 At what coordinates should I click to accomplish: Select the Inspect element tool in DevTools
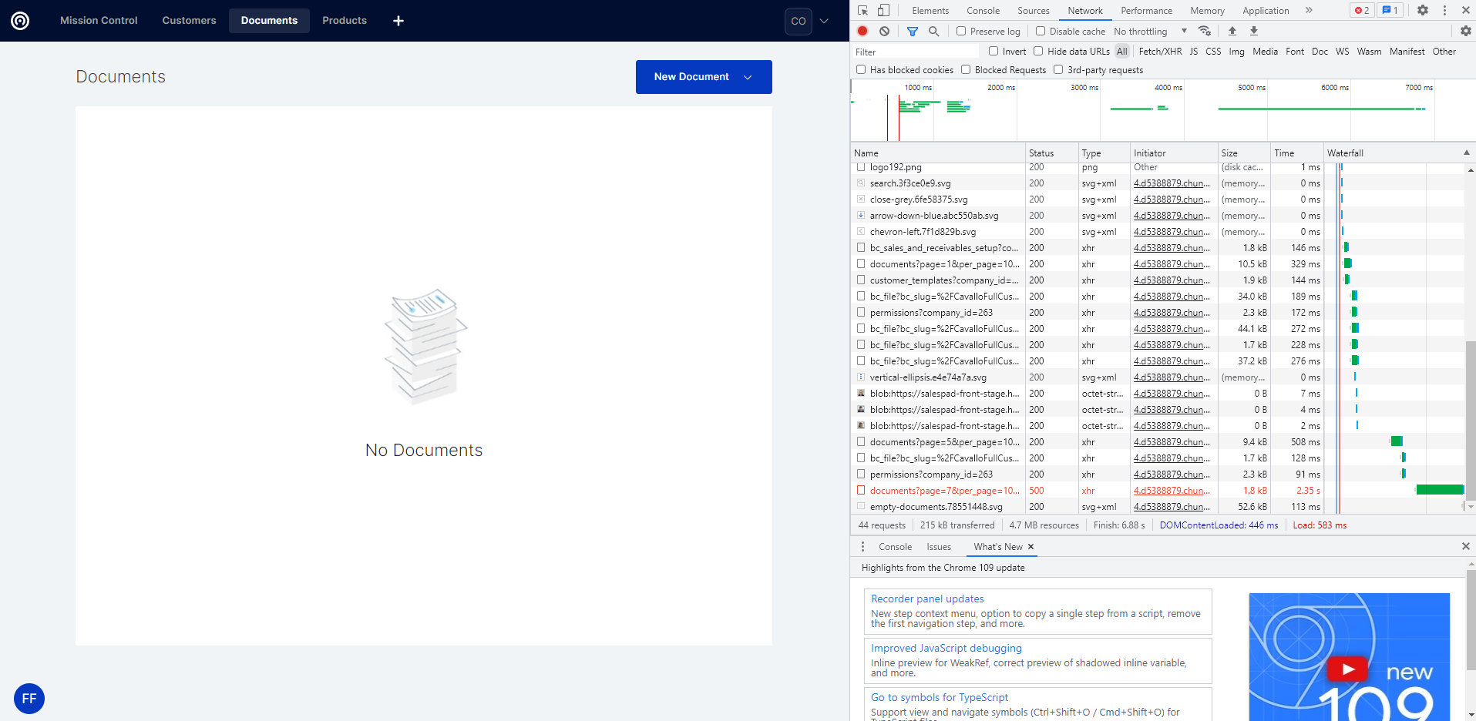(x=861, y=10)
